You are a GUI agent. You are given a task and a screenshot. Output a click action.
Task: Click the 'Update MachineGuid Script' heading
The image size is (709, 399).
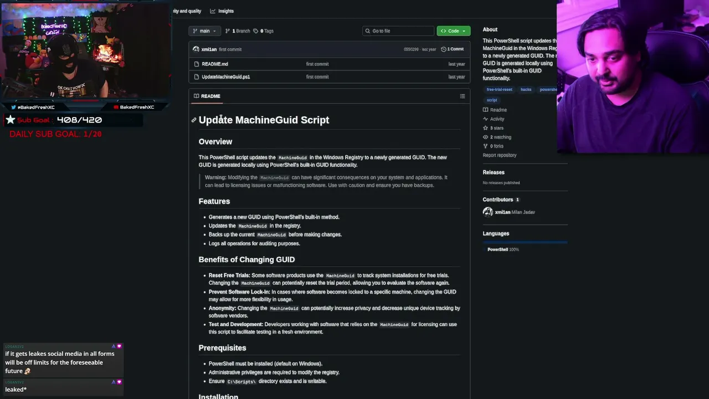coord(264,120)
